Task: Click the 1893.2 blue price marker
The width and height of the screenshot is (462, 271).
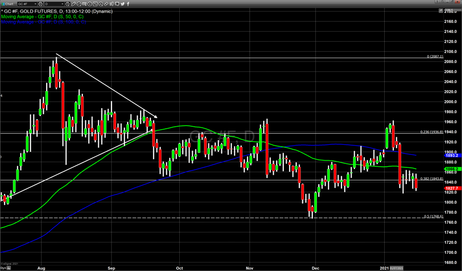Action: (449, 155)
